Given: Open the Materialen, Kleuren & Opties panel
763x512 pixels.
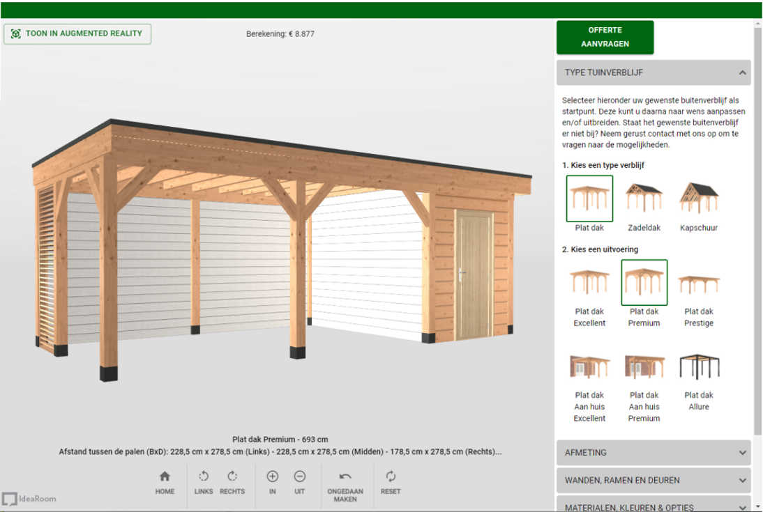Looking at the screenshot, I should 653,506.
